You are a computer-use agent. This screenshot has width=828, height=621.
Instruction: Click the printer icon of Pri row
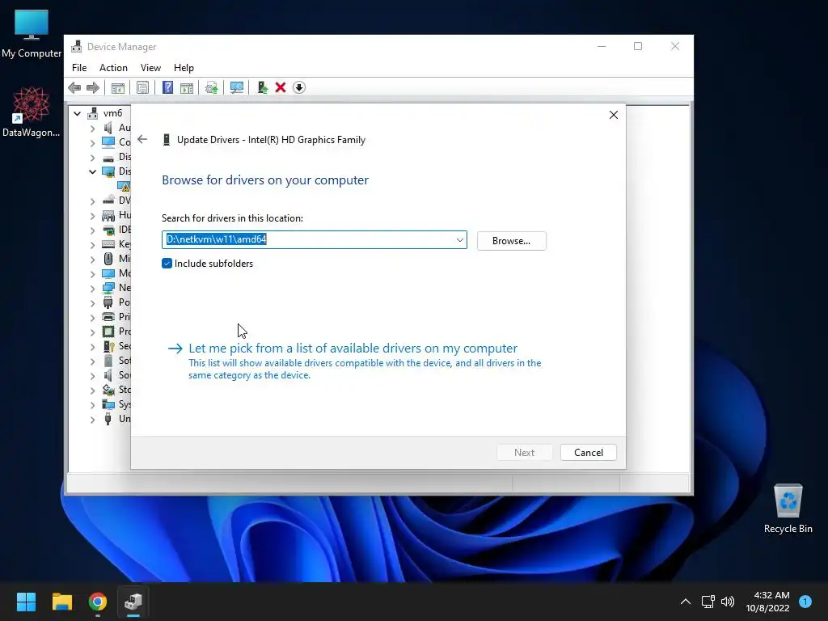coord(108,317)
